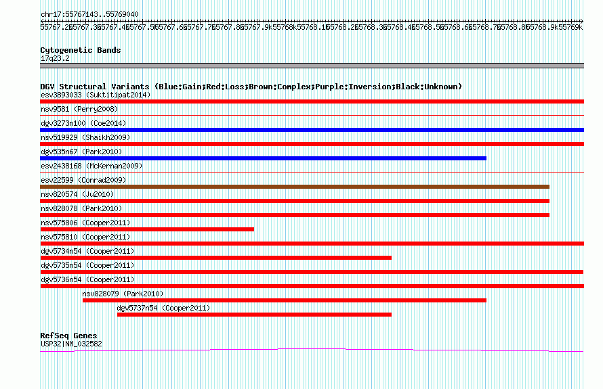Click the RefSeq Genes track heading

tap(68, 336)
